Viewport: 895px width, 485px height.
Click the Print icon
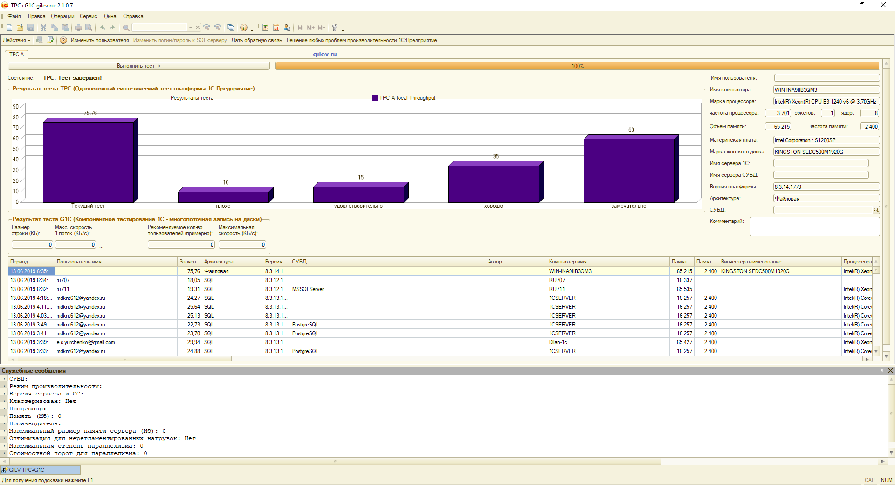(78, 28)
